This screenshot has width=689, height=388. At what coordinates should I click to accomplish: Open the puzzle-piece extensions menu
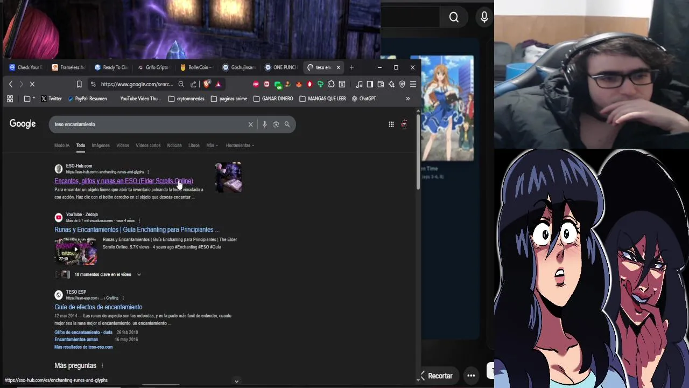(x=331, y=84)
